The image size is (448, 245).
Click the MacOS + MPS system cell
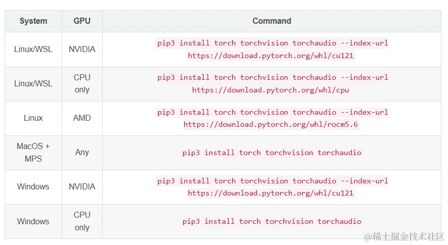coord(33,153)
